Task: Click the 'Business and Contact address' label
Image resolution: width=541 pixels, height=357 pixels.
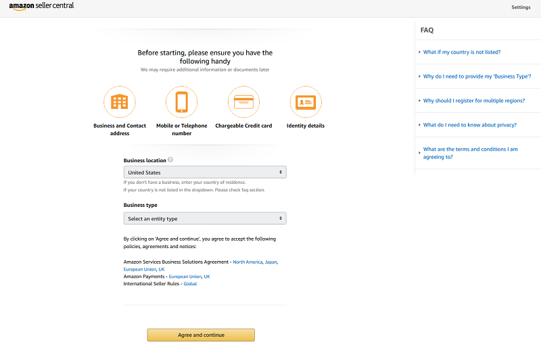Action: click(120, 129)
